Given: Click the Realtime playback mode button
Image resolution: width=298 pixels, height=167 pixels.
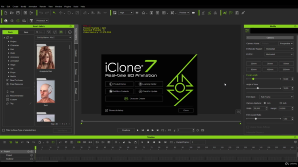Looking at the screenshot, I should (x=126, y=130).
